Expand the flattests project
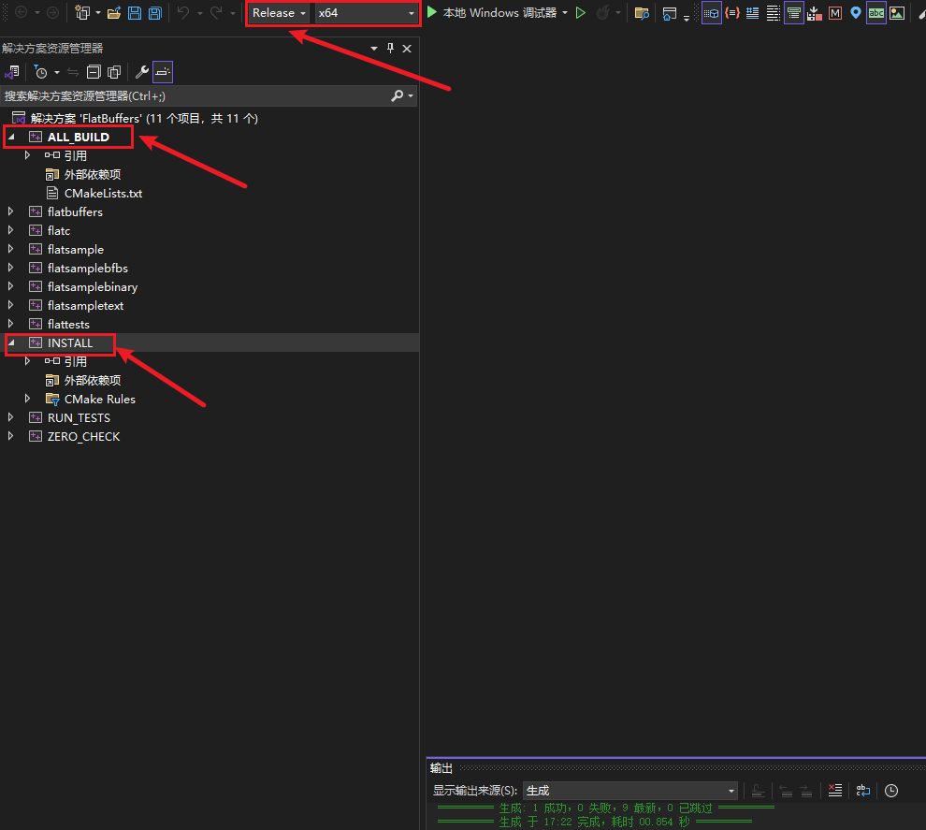 pyautogui.click(x=10, y=325)
